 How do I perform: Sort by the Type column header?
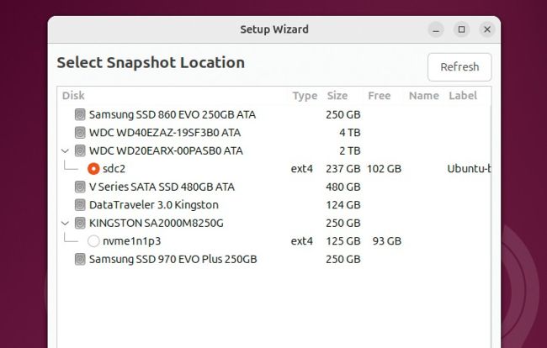[305, 96]
